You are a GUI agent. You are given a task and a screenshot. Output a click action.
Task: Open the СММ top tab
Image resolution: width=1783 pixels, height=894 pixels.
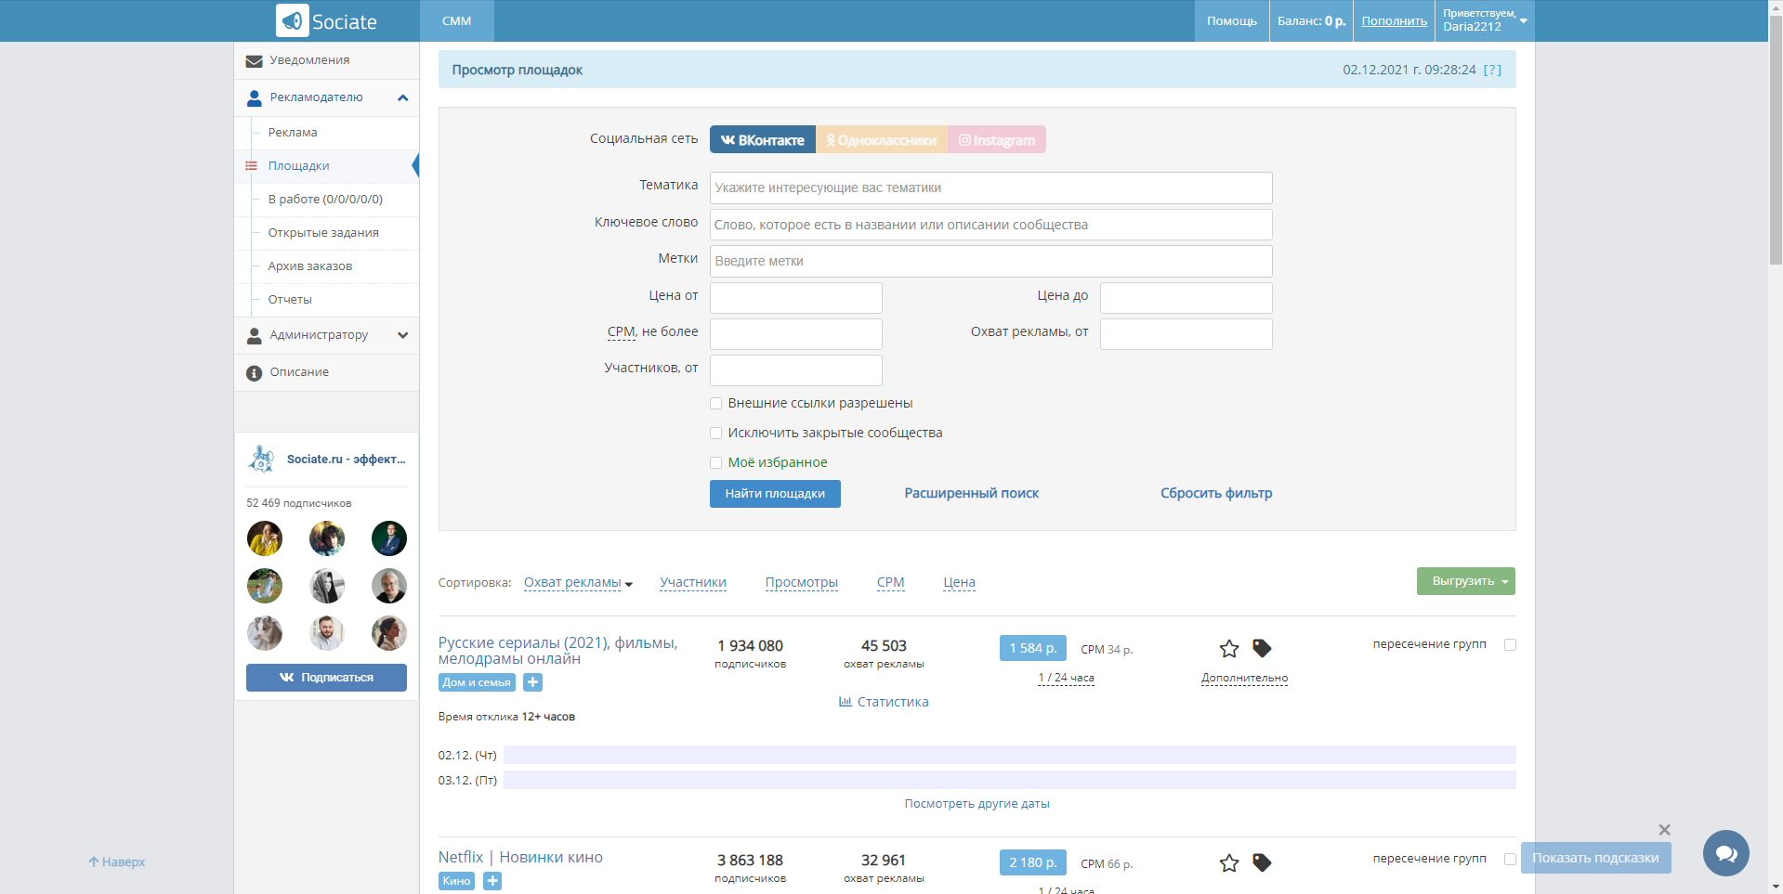(x=456, y=20)
